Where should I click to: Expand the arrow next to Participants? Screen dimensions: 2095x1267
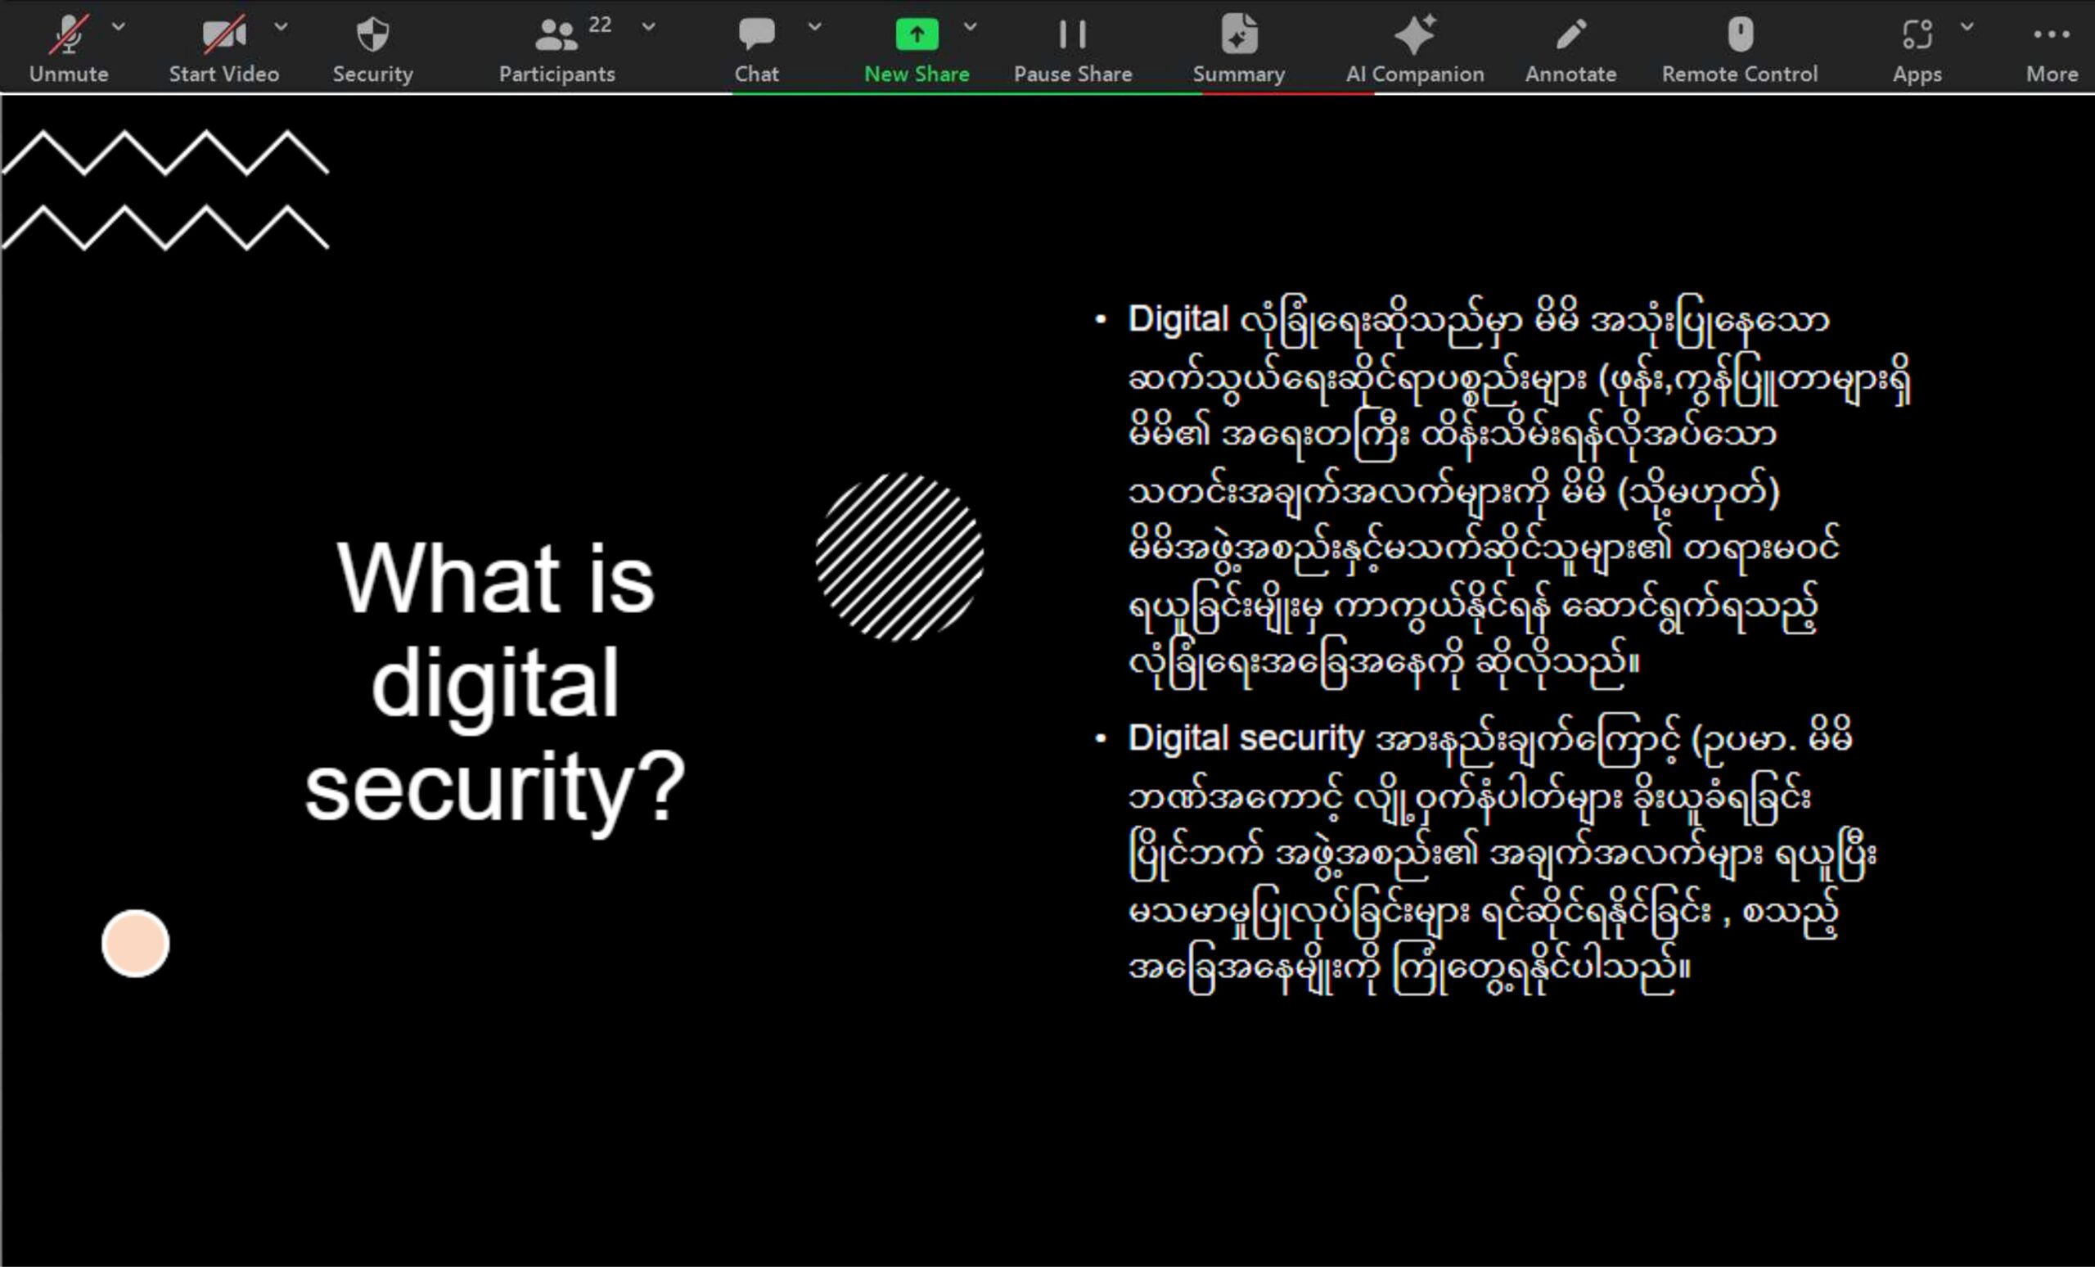[649, 26]
